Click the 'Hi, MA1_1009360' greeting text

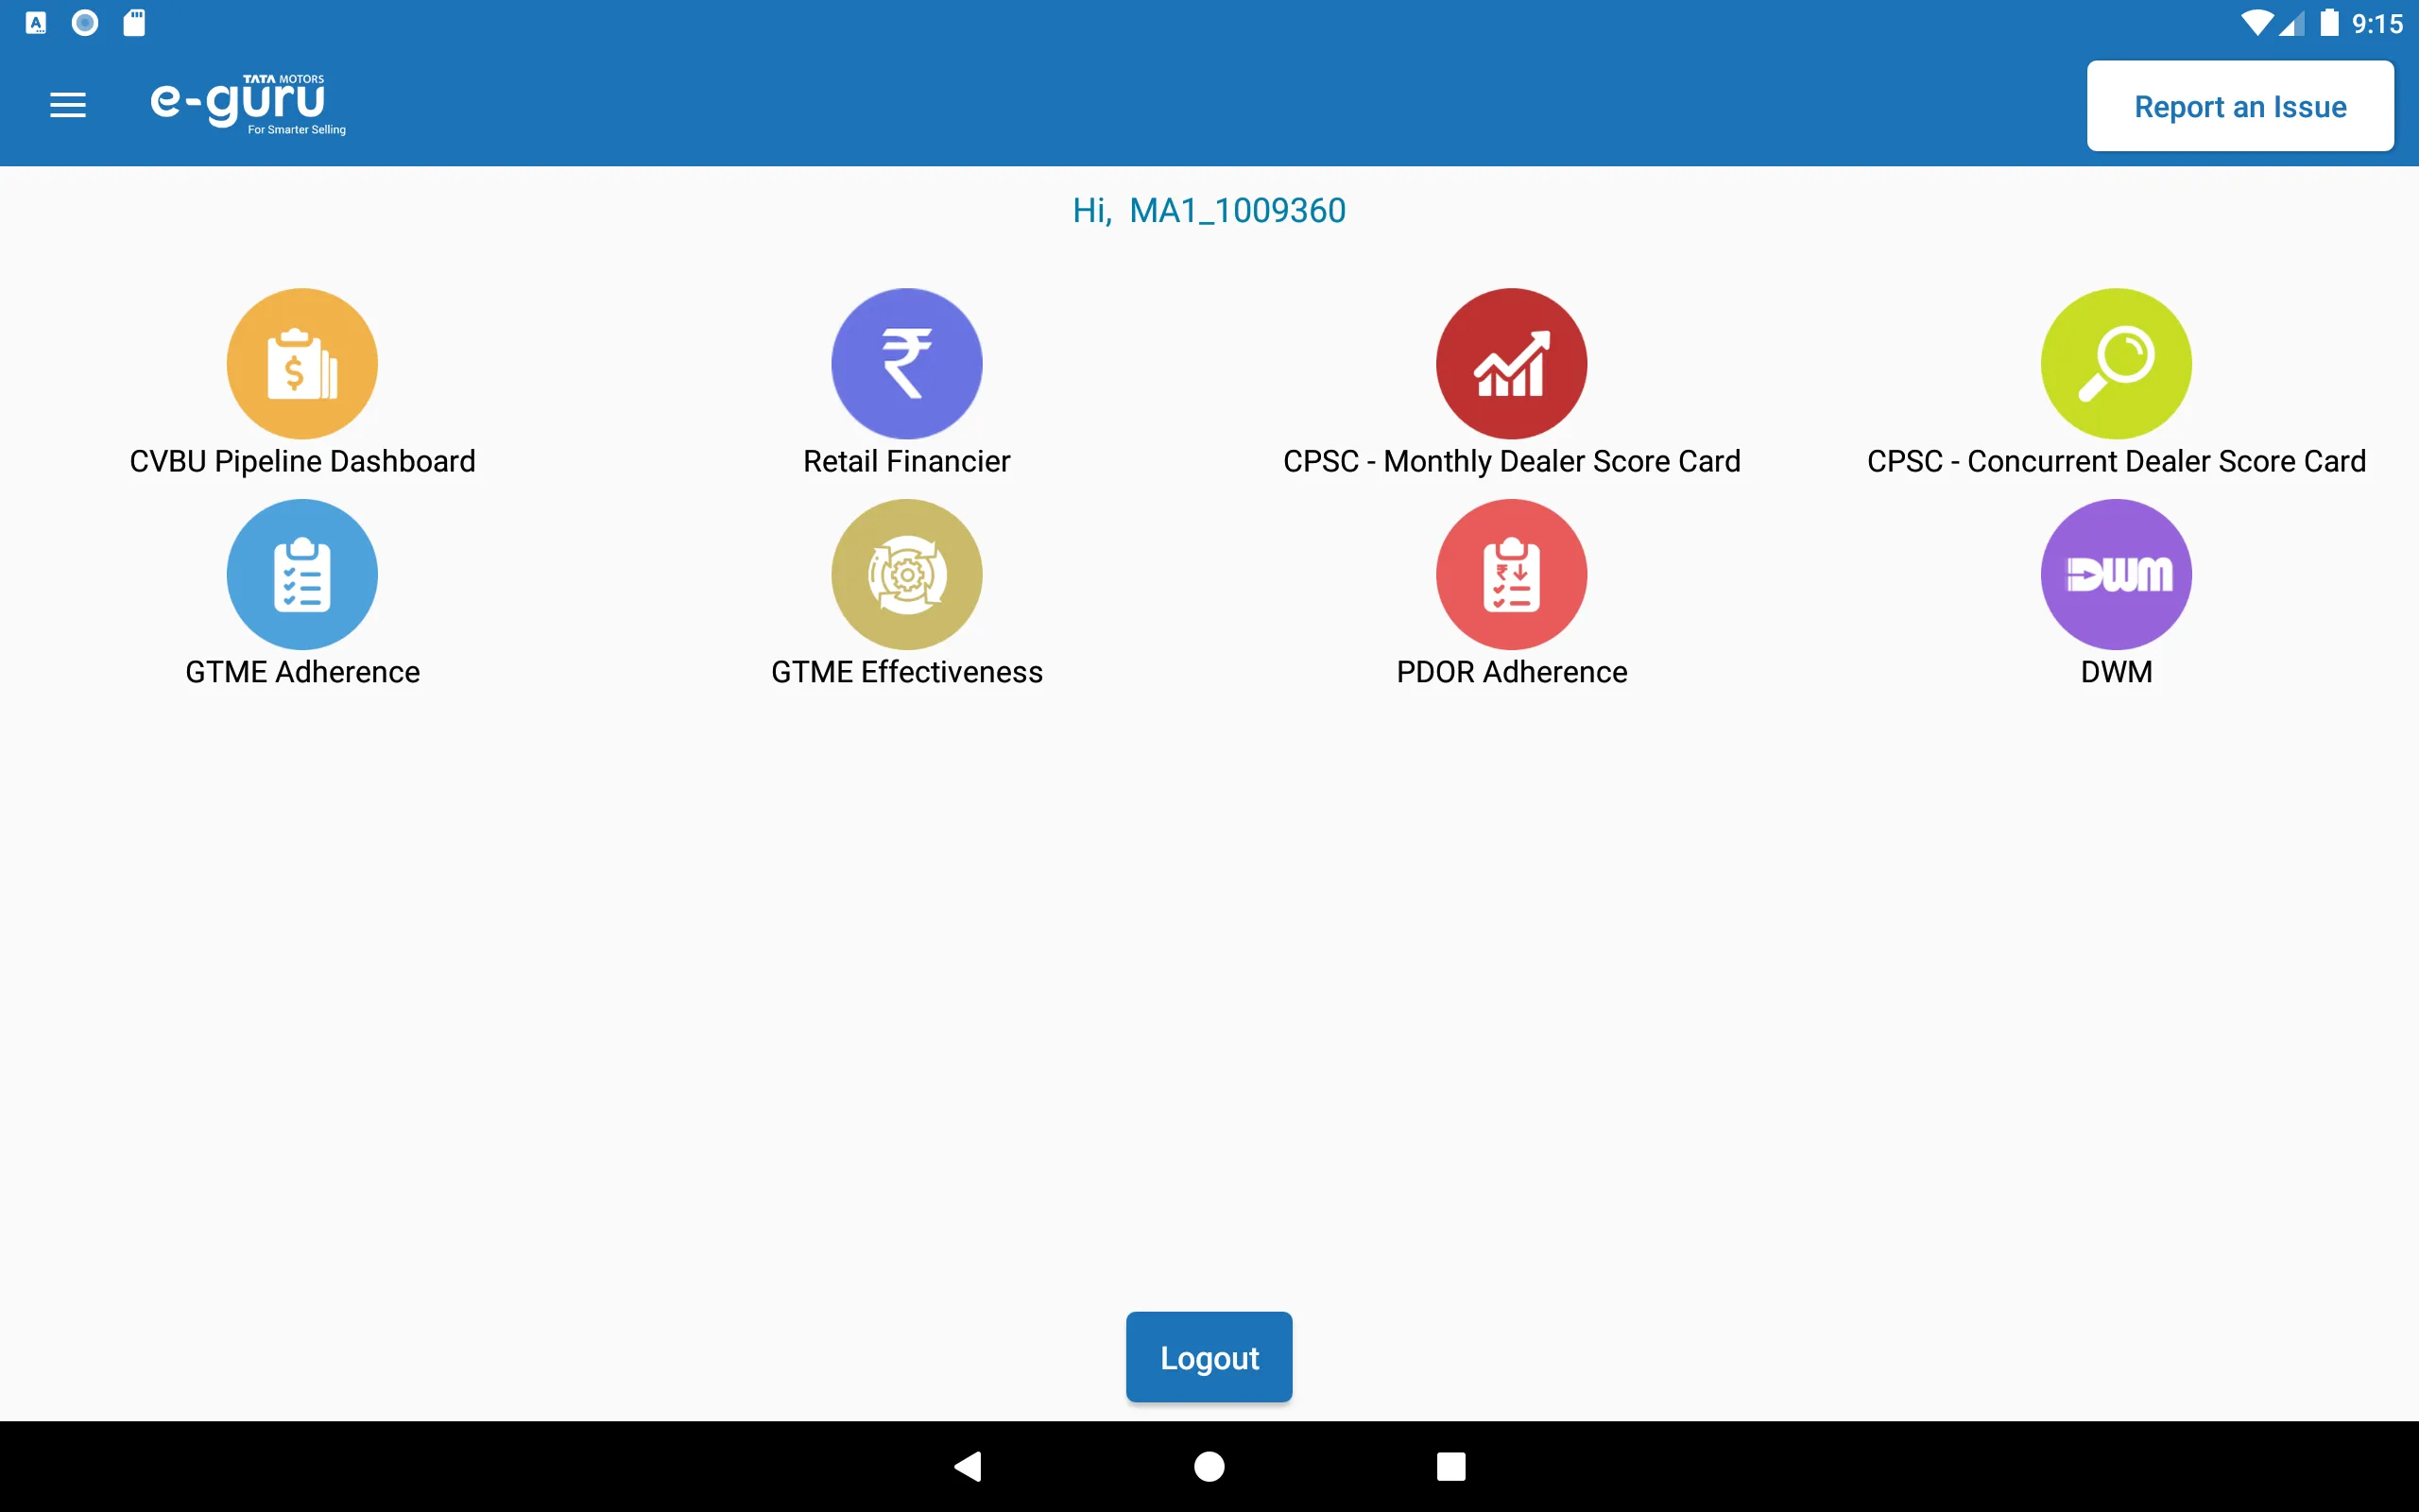[1209, 210]
